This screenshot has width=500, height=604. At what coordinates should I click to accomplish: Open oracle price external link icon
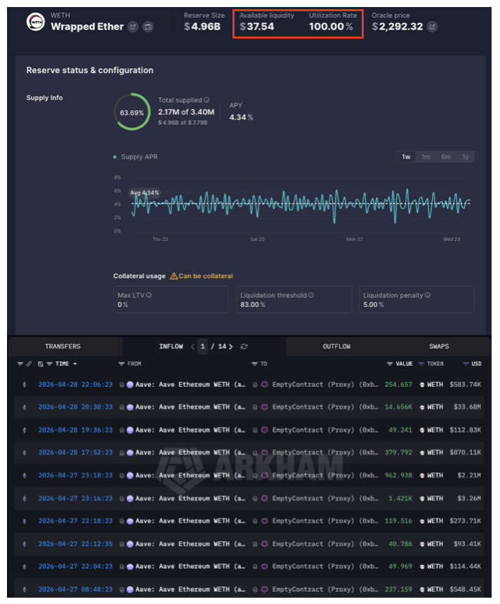pos(432,27)
